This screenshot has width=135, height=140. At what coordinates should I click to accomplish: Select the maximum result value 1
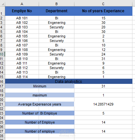pyautogui.click(x=103, y=95)
